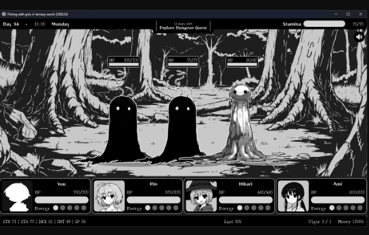Click You's HP bar
The image size is (369, 235).
(62, 200)
